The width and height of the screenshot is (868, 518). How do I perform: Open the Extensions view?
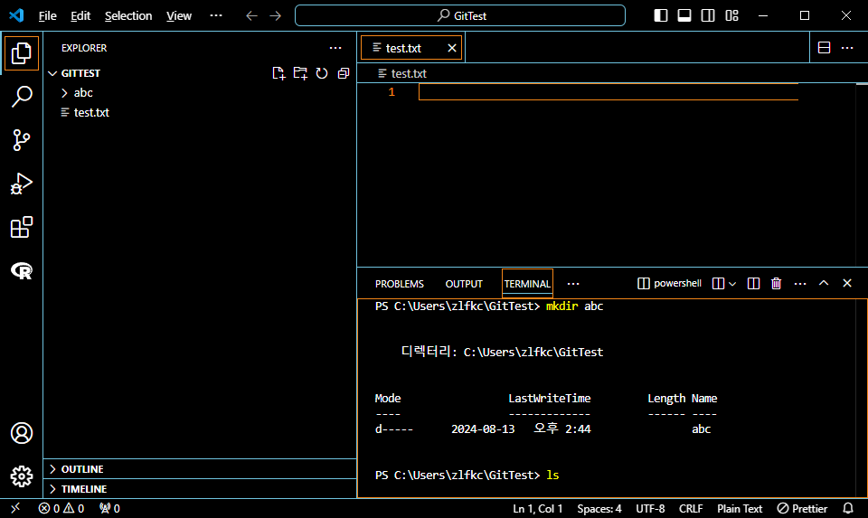click(x=22, y=227)
